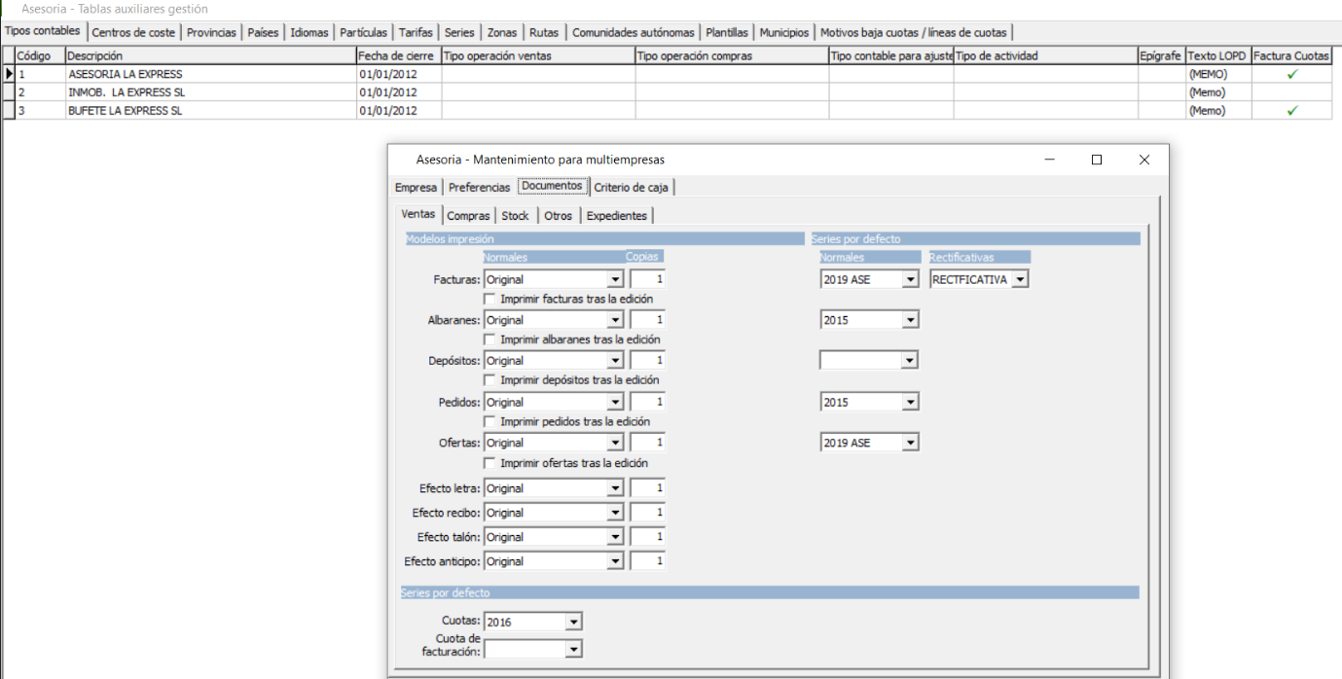The height and width of the screenshot is (679, 1342).
Task: Enable Imprimir pedidos tras la edición
Action: pyautogui.click(x=490, y=422)
